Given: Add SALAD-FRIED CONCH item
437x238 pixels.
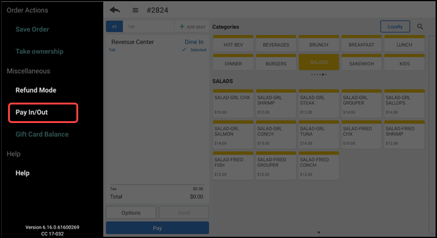Looking at the screenshot, I should coord(319,166).
